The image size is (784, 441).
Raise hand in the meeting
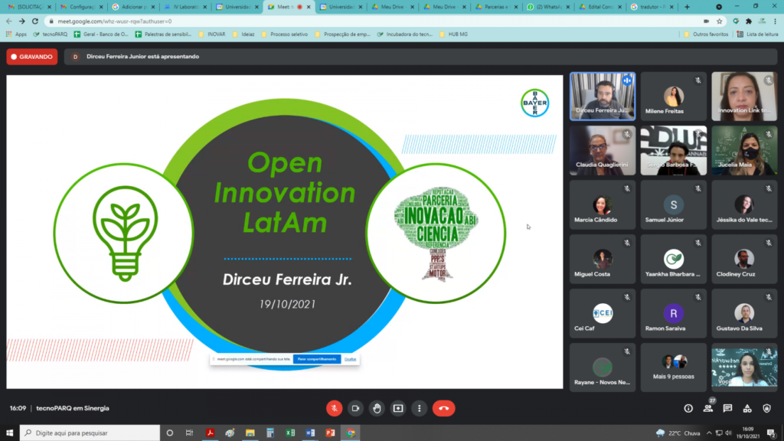pyautogui.click(x=377, y=408)
